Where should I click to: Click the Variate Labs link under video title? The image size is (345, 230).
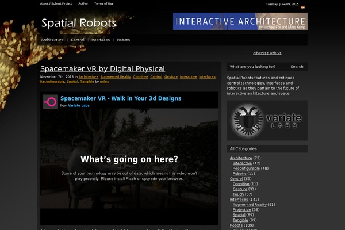pos(79,105)
